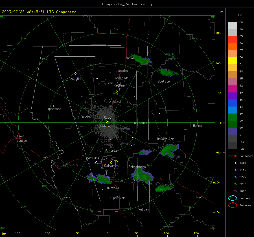This screenshot has width=254, height=237.
Task: Click the yellow diamond marker near RockyMH
Action: coord(75,74)
